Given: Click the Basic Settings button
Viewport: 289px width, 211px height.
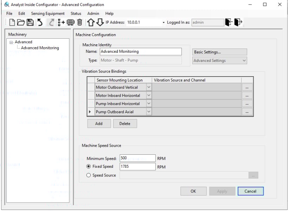Looking at the screenshot, I should [x=220, y=52].
